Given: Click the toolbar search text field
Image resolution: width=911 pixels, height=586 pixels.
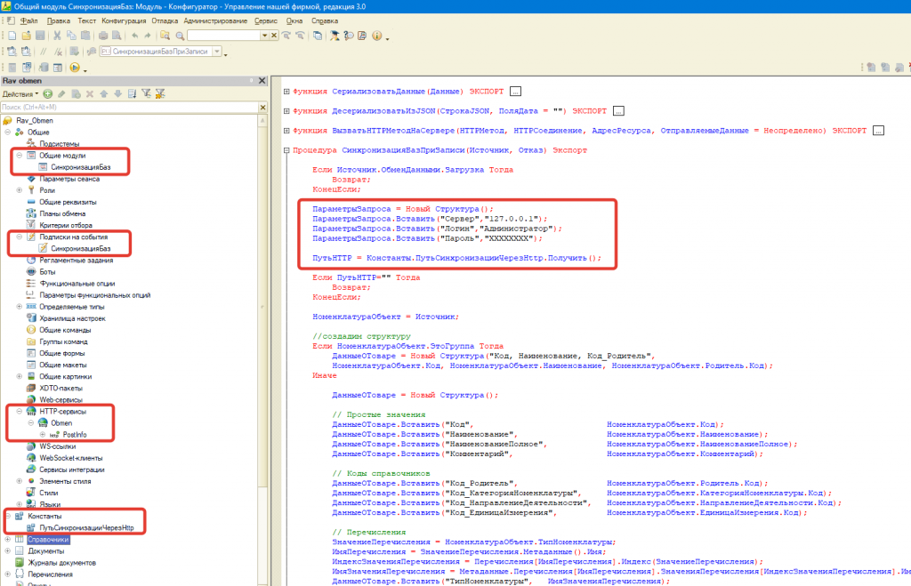Looking at the screenshot, I should (223, 36).
